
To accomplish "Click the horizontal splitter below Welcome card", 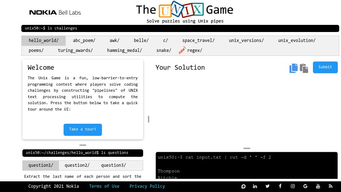I will click(x=83, y=145).
